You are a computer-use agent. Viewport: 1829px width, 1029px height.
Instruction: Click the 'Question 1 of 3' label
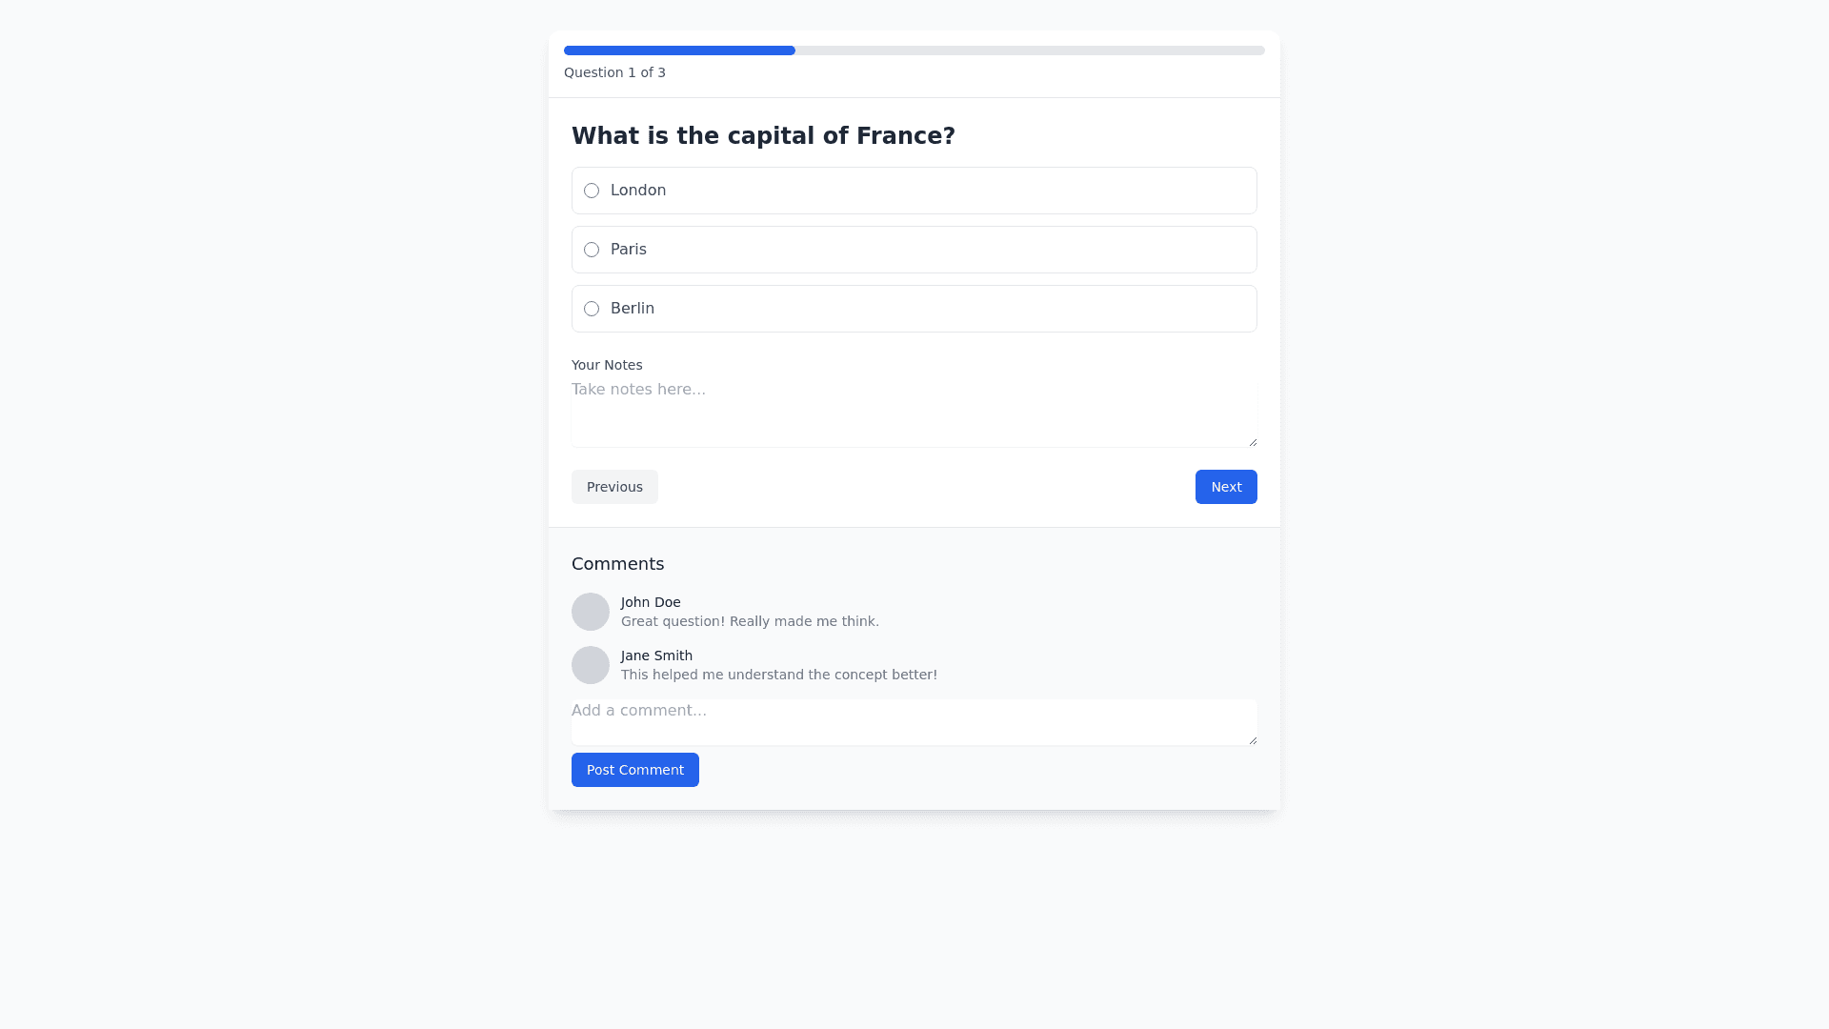pos(614,72)
